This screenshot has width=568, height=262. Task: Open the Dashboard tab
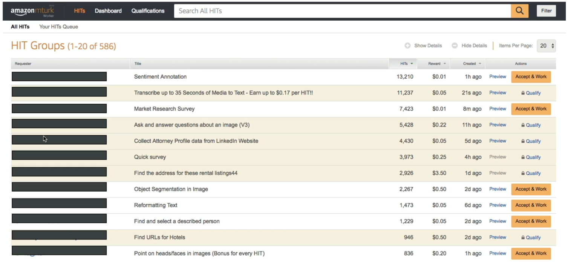(x=108, y=11)
